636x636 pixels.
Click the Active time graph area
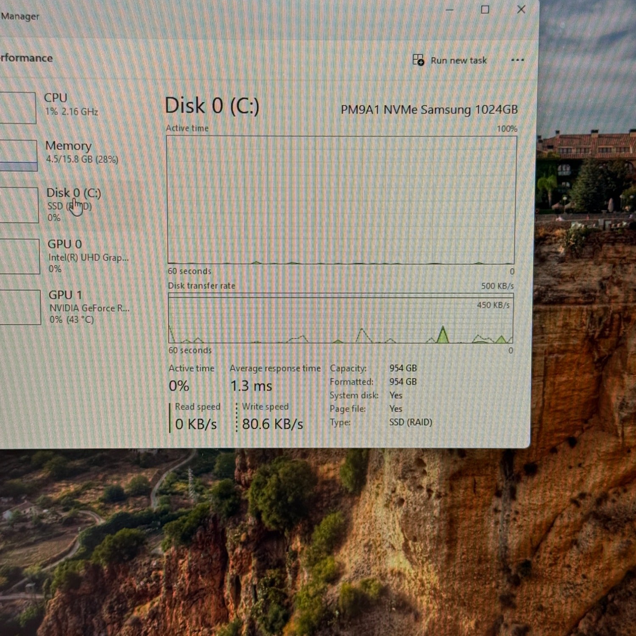pos(341,199)
